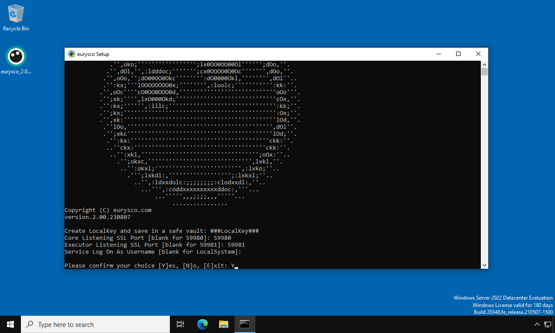Open the system tray network icon
The height and width of the screenshot is (333, 555).
click(x=548, y=324)
